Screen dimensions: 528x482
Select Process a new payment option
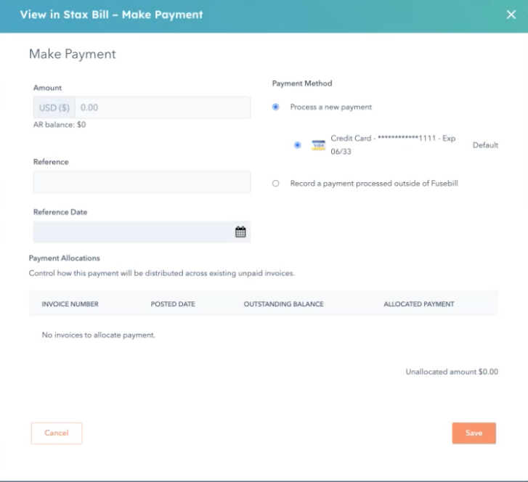point(275,107)
